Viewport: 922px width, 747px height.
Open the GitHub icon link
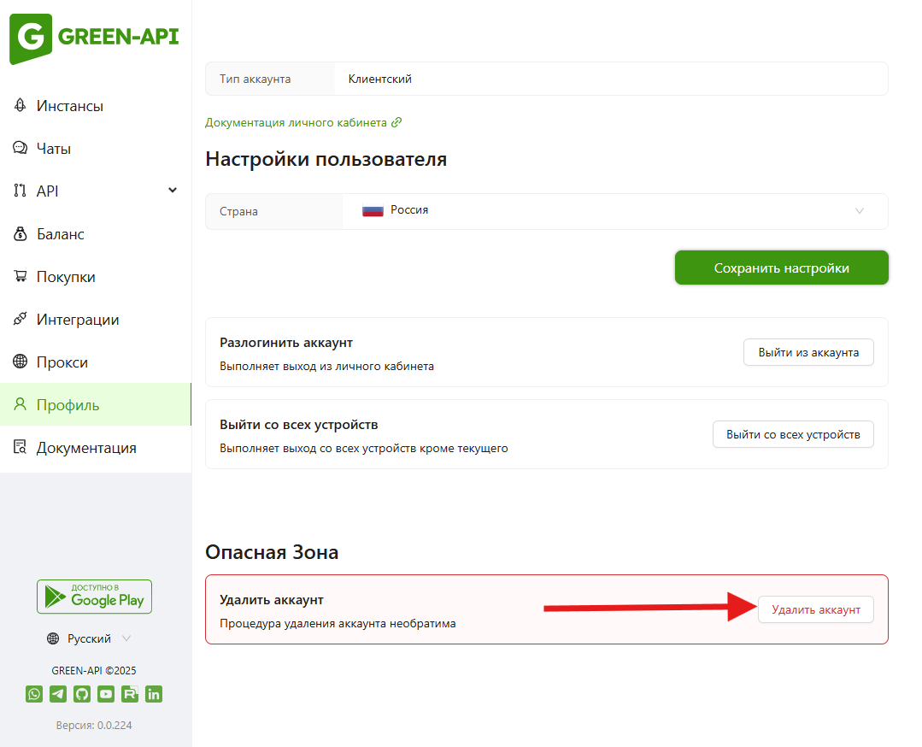point(82,694)
